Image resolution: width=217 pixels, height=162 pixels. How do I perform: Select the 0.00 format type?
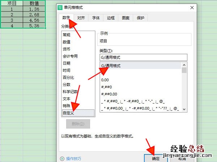(105, 80)
